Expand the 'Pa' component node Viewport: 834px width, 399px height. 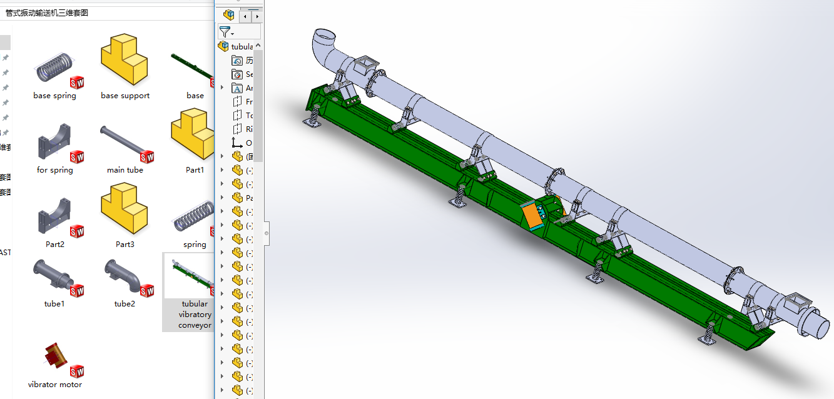pos(222,198)
